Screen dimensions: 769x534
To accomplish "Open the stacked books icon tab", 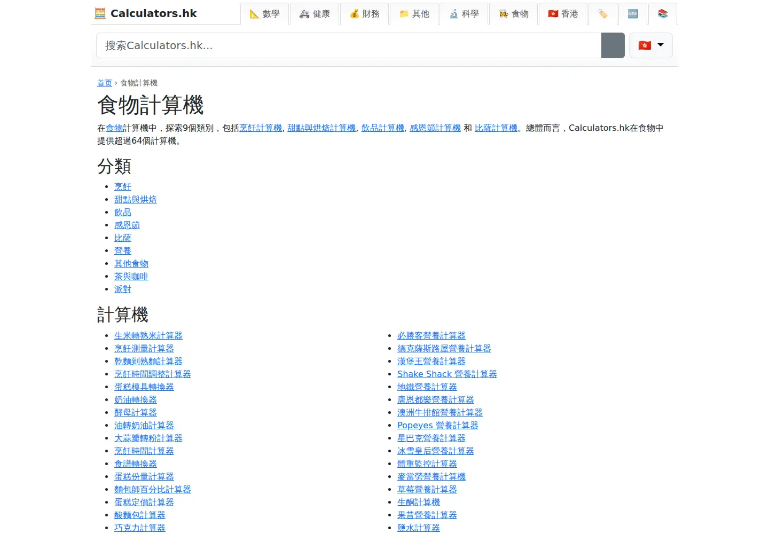I will click(663, 14).
